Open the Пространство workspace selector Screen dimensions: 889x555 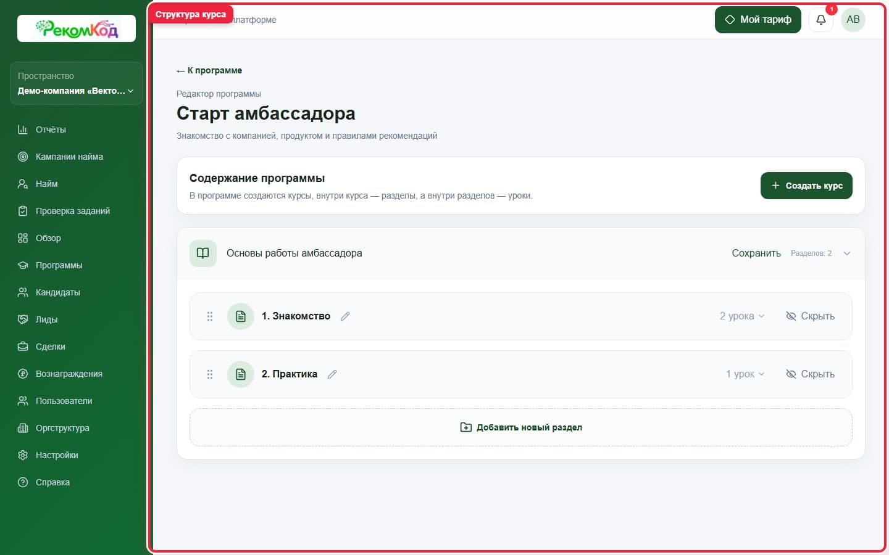click(77, 83)
